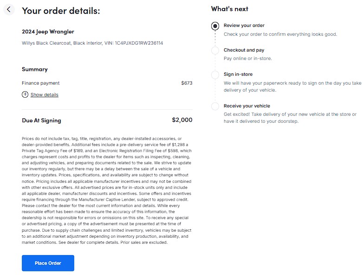The image size is (363, 275).
Task: Click the plus icon beside Show details
Action: (25, 94)
